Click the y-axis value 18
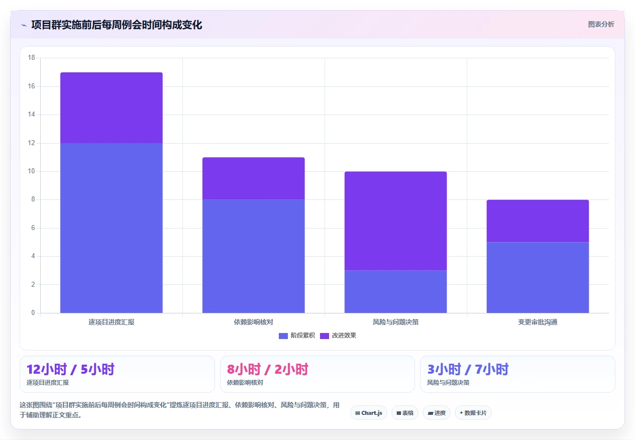635x440 pixels. click(31, 58)
